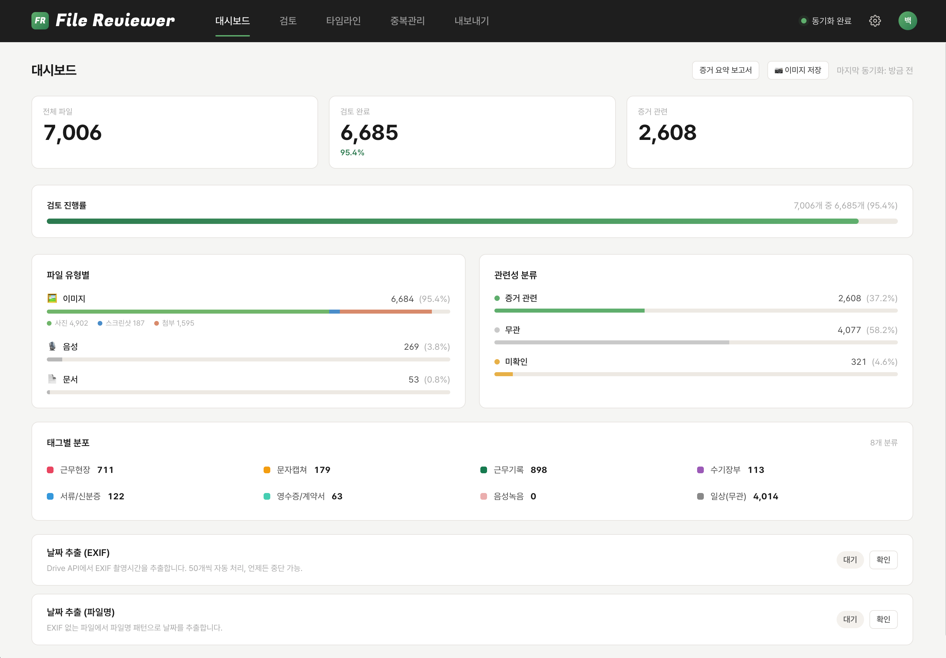Switch to the 검토 tab
946x658 pixels.
pyautogui.click(x=288, y=21)
